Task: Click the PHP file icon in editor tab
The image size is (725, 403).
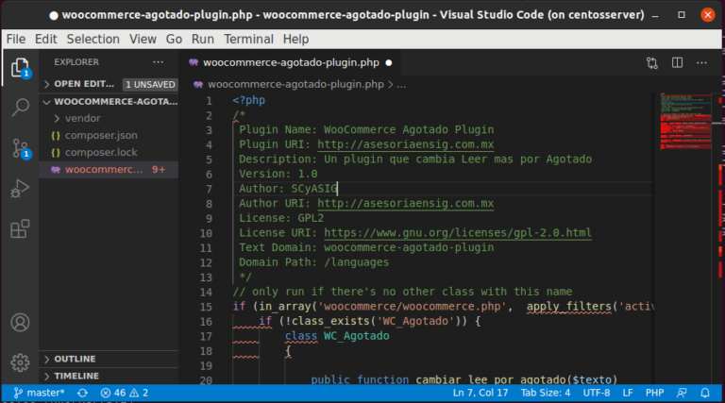Action: (x=194, y=62)
